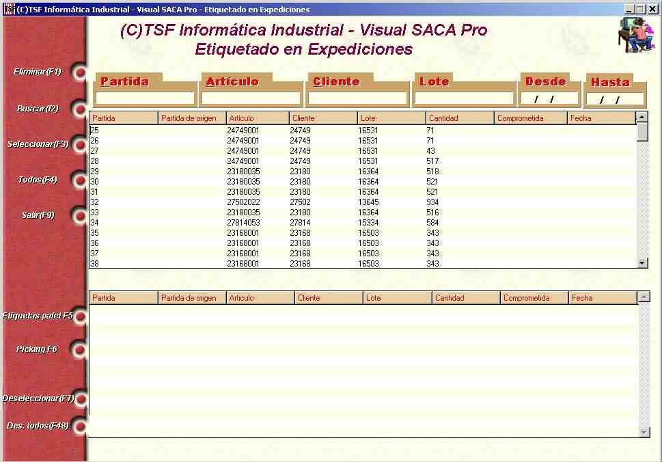Screen dimensions: 662x462
Task: Click the Fecha header in the top grid
Action: [x=602, y=118]
